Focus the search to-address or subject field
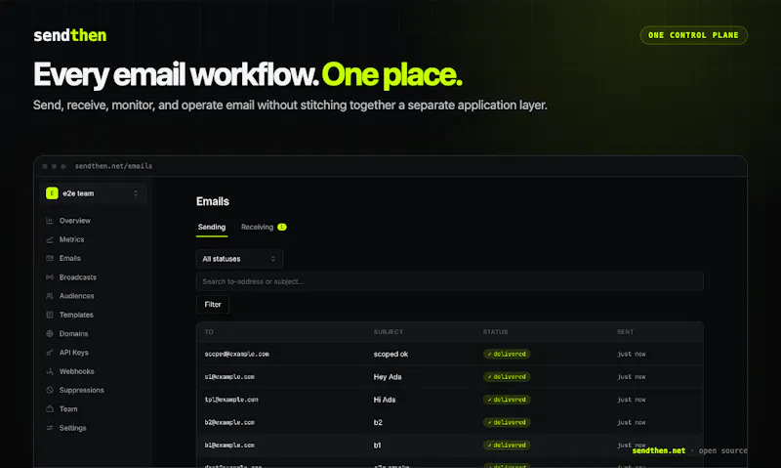The image size is (781, 468). [x=450, y=281]
